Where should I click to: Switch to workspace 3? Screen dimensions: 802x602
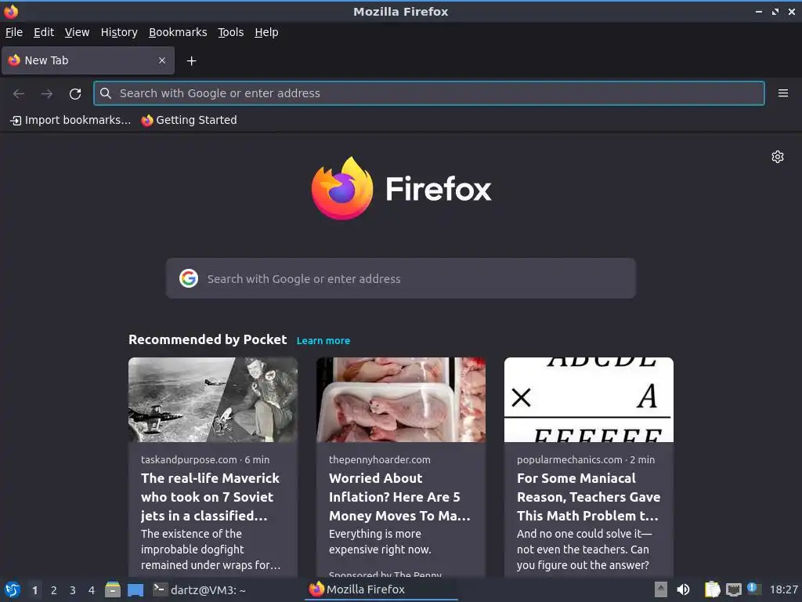pyautogui.click(x=73, y=590)
